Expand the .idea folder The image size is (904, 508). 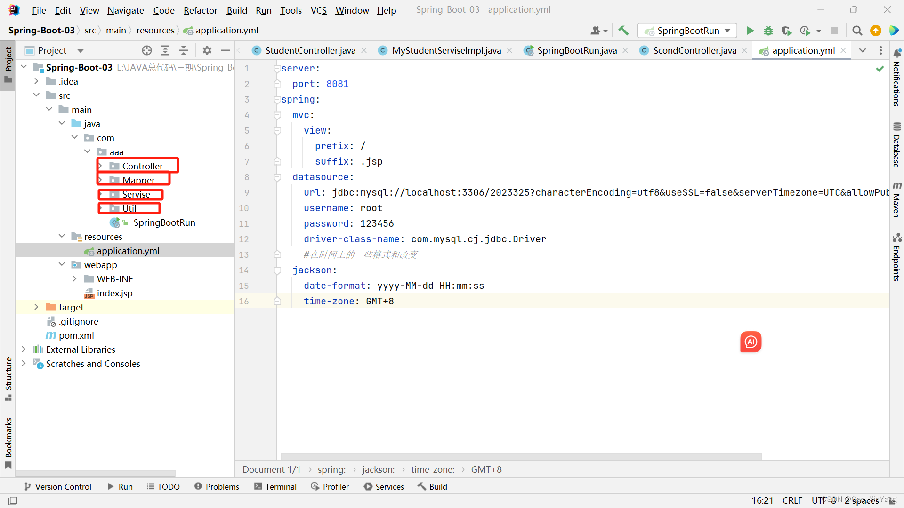(36, 81)
